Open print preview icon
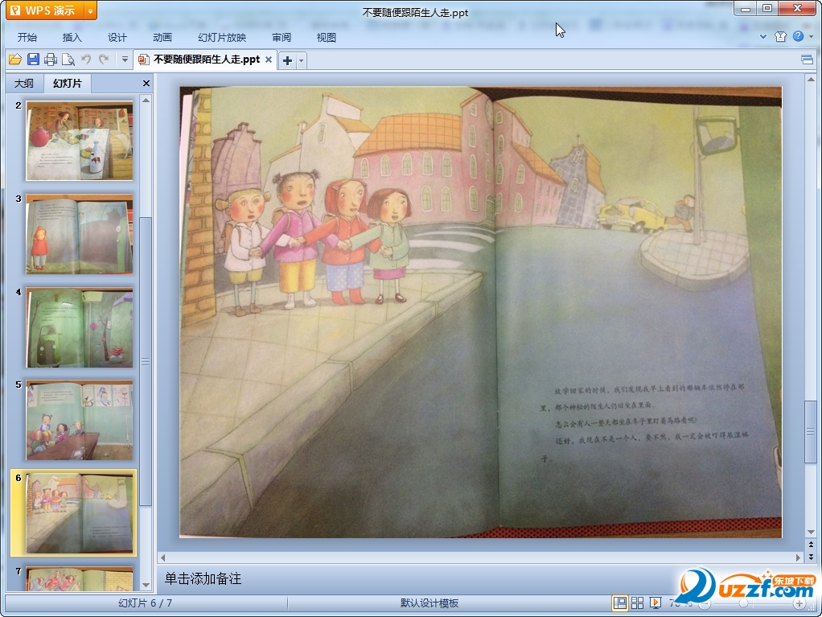 68,60
